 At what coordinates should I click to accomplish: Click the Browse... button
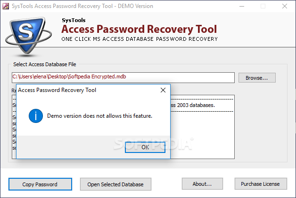click(257, 78)
